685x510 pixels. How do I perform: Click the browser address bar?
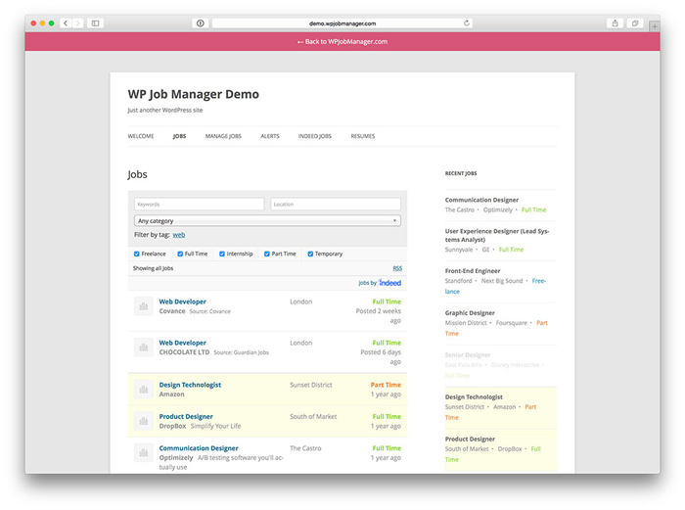342,23
